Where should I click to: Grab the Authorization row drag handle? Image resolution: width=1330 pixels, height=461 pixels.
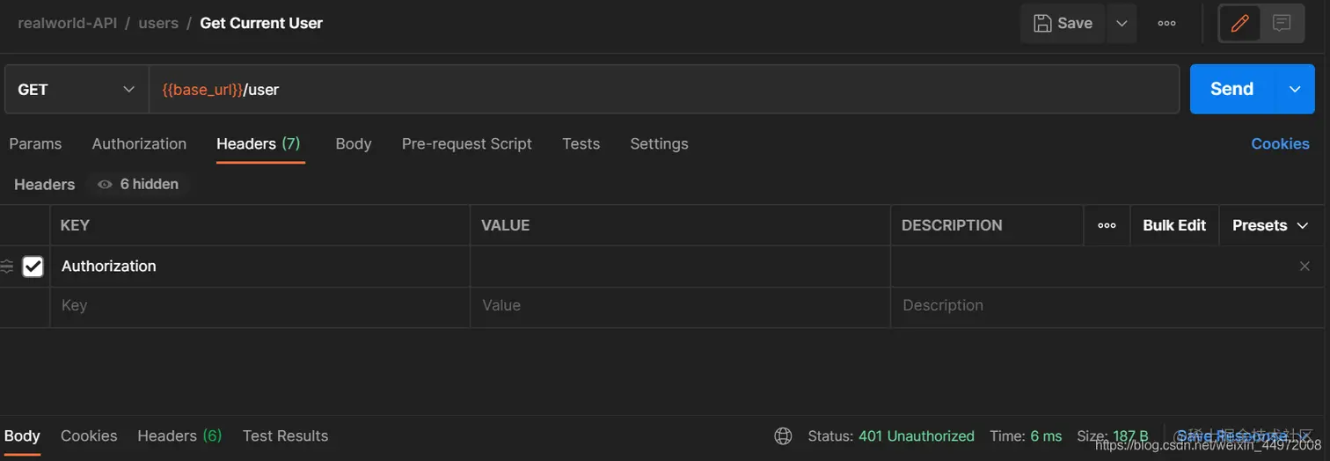(7, 266)
